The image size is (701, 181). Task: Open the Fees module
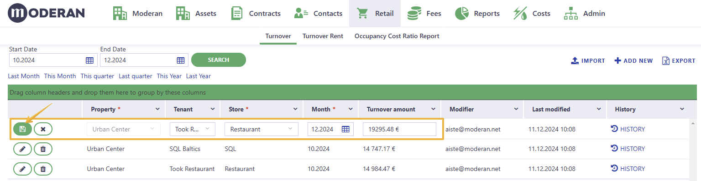[424, 14]
